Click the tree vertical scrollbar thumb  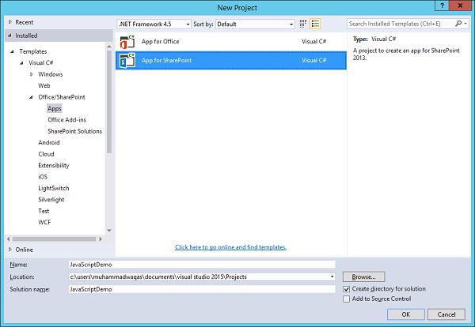pyautogui.click(x=109, y=102)
